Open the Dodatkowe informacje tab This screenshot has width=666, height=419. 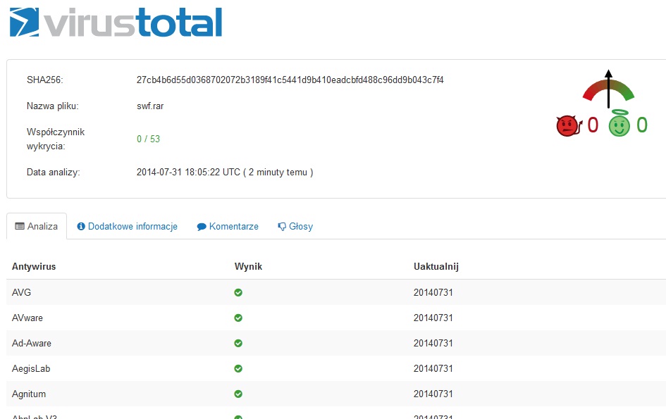coord(127,226)
